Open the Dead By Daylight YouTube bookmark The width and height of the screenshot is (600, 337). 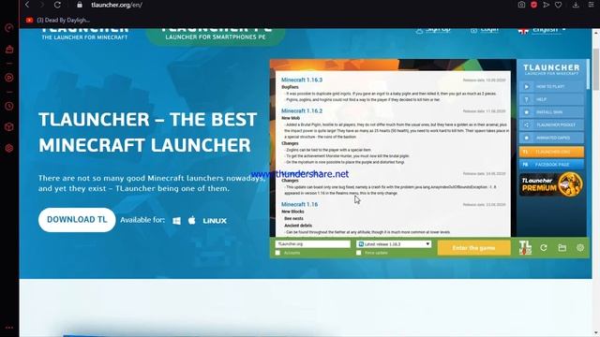click(x=58, y=20)
